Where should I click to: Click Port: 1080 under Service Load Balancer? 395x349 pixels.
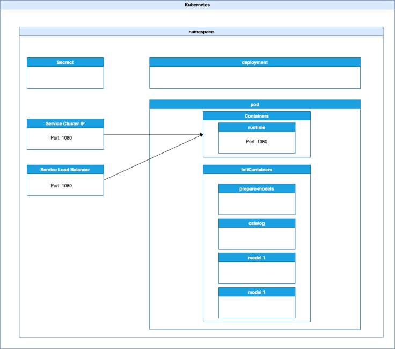click(x=61, y=186)
